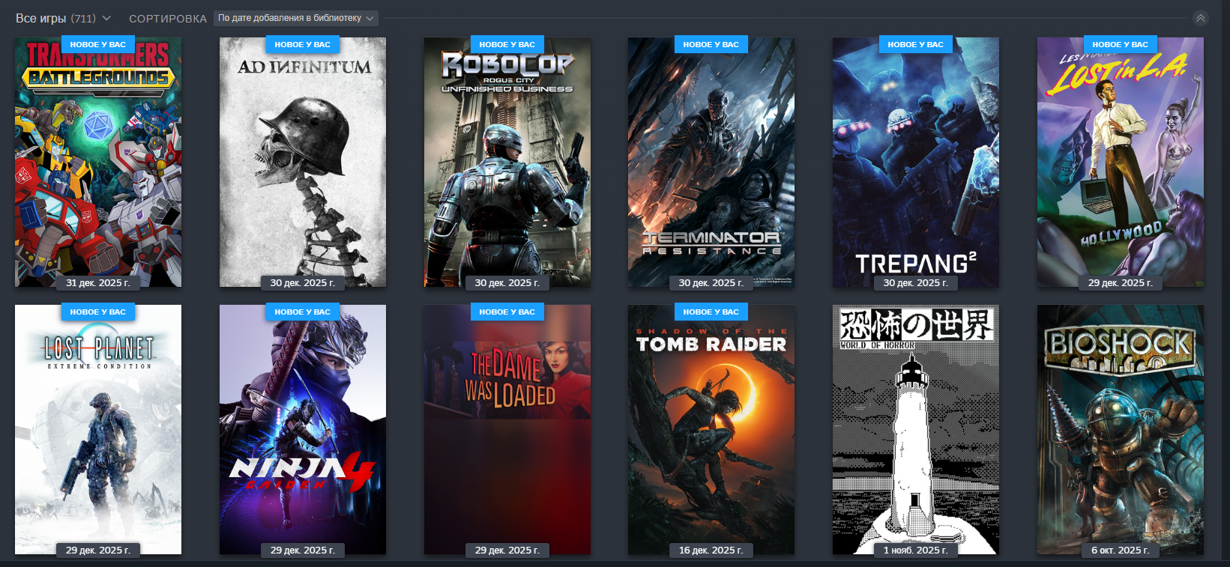
Task: Click 'НОВОЕ У ВАС' badge on Tomb Raider
Action: coord(711,312)
